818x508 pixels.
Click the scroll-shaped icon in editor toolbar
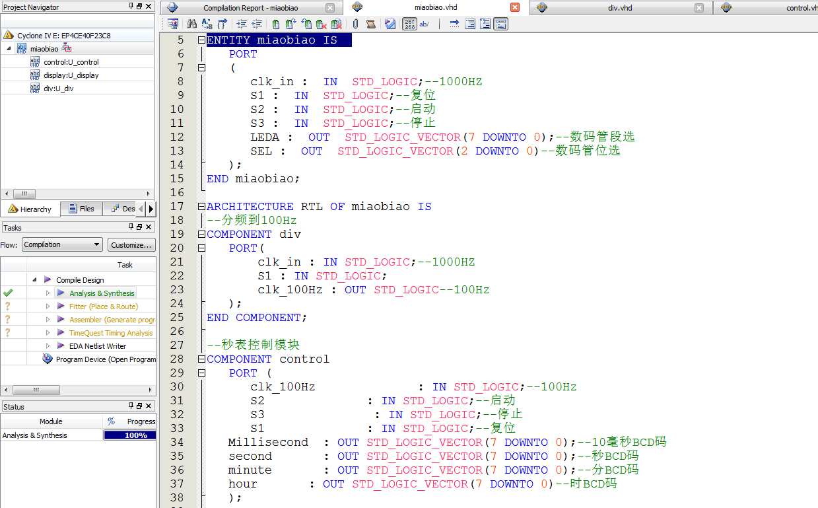(371, 24)
